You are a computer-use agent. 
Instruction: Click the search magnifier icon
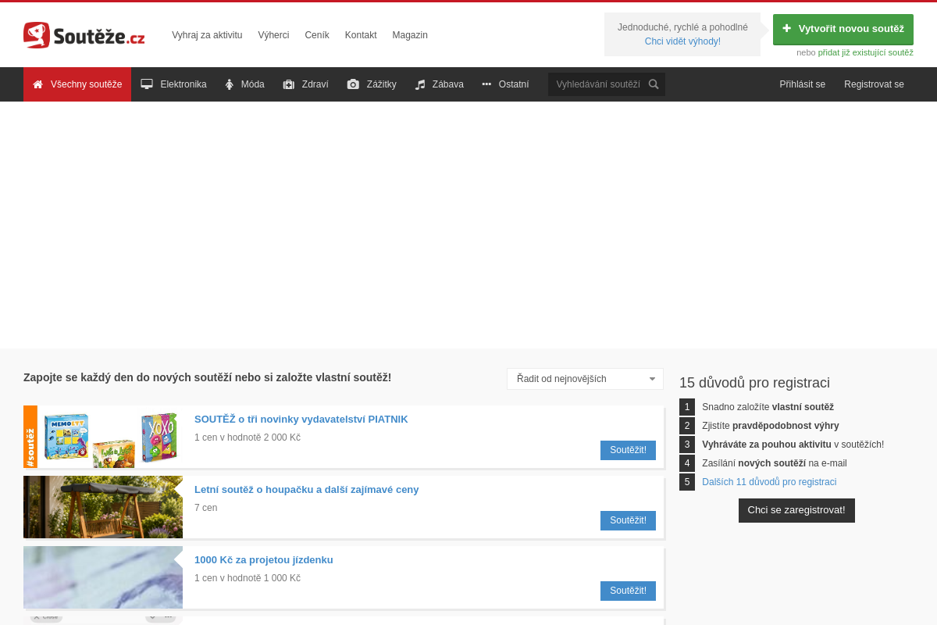point(654,84)
